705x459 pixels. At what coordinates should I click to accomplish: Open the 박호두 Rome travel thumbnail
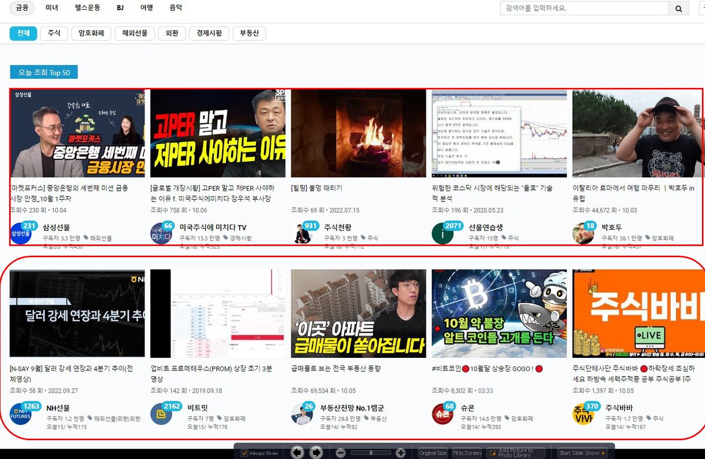(637, 133)
